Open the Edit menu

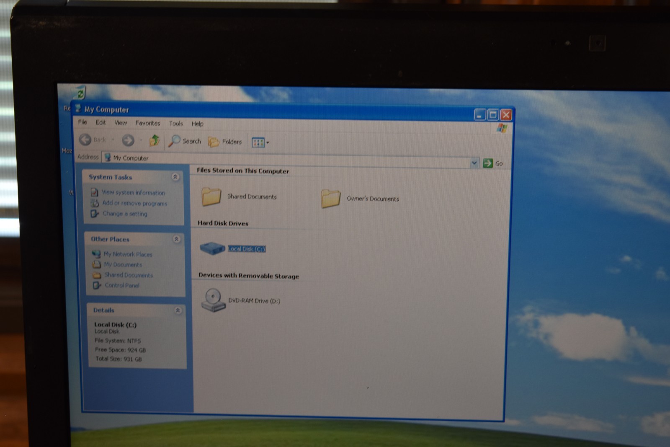coord(100,122)
